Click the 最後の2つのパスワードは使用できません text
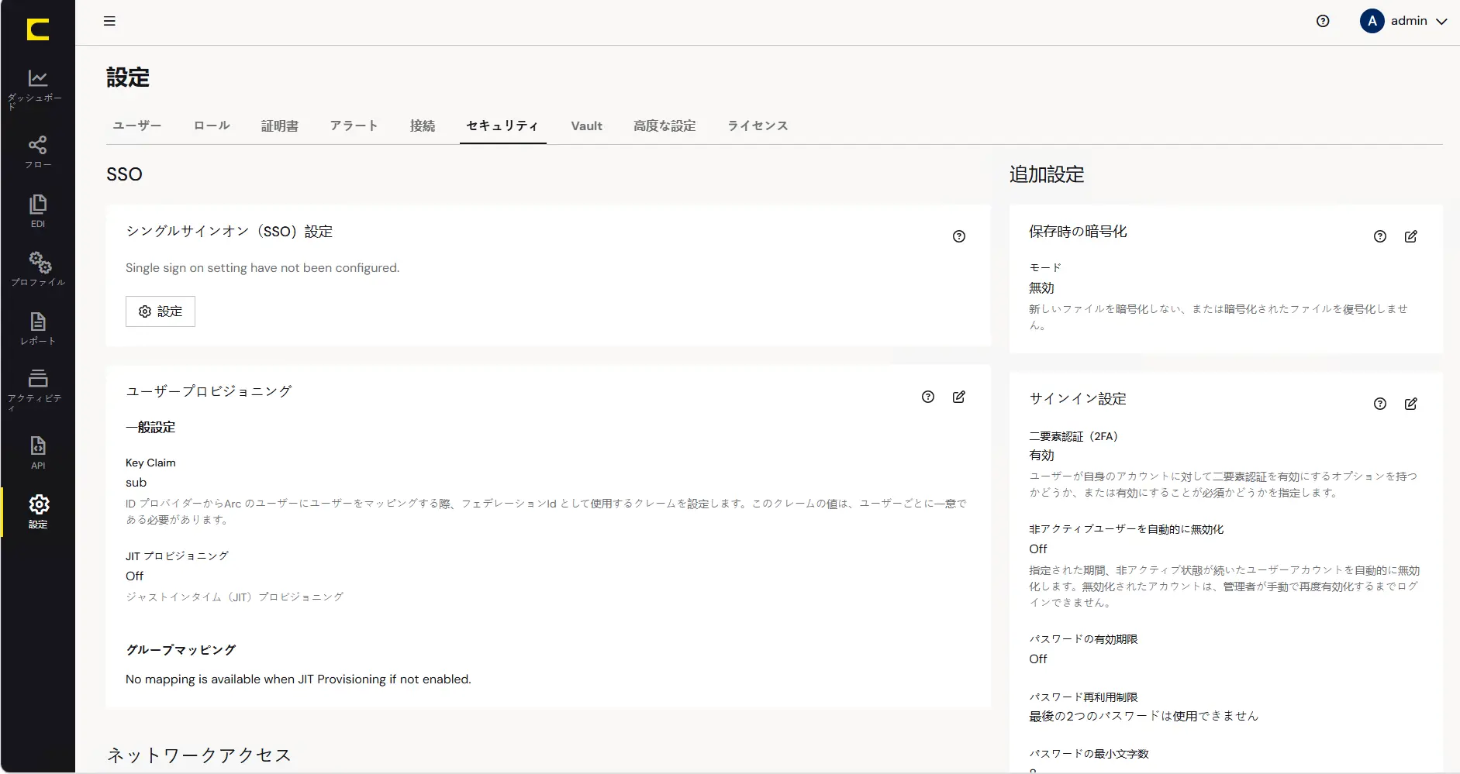The image size is (1460, 774). 1144,717
